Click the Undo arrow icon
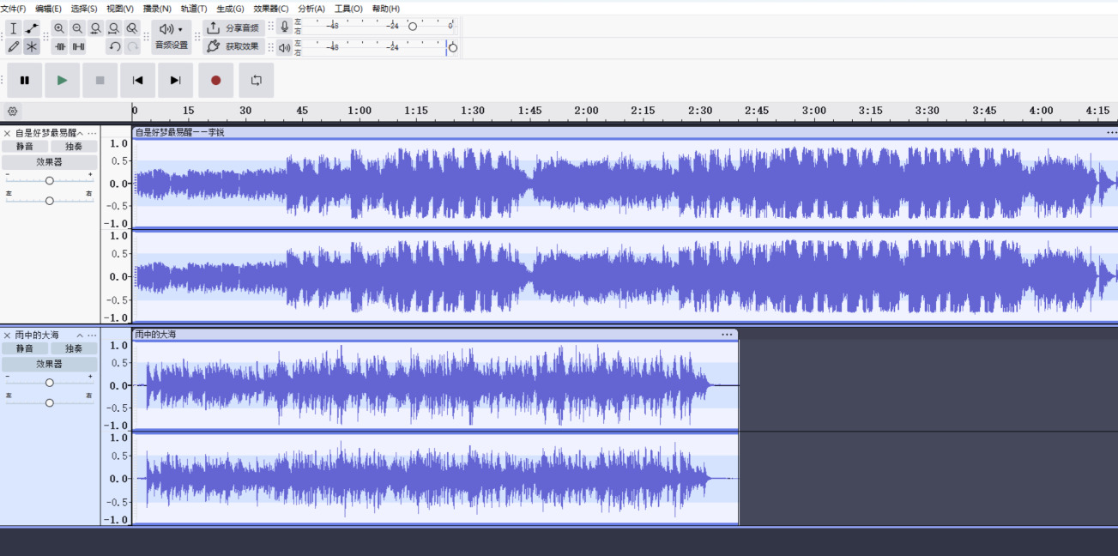 pyautogui.click(x=114, y=46)
